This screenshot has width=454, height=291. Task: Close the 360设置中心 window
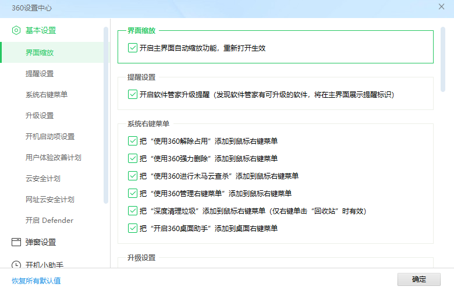[x=441, y=6]
